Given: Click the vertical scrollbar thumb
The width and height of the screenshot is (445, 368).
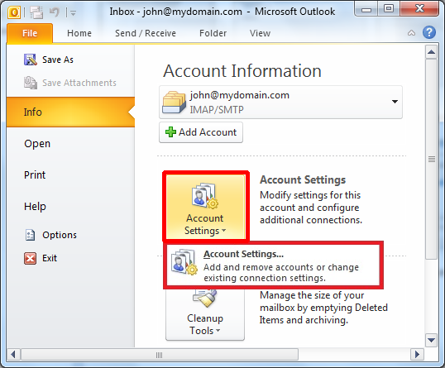Looking at the screenshot, I should click(432, 159).
